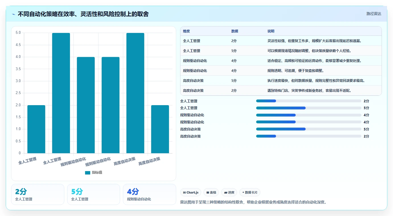
Task: Click the 1.5 y-axis tick label
Action: click(18, 117)
